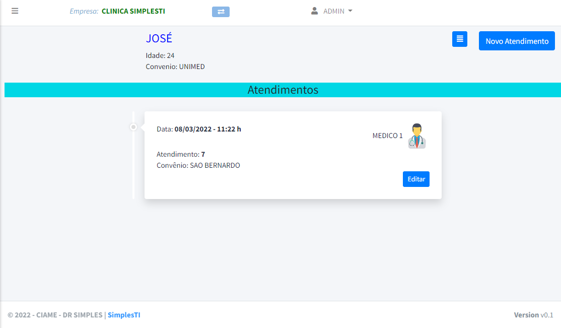
Task: Click the Version v0.1 footer text
Action: 533,315
